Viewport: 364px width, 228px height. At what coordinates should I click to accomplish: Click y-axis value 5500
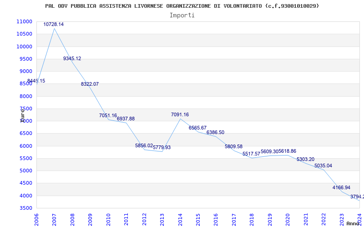[x=25, y=158]
